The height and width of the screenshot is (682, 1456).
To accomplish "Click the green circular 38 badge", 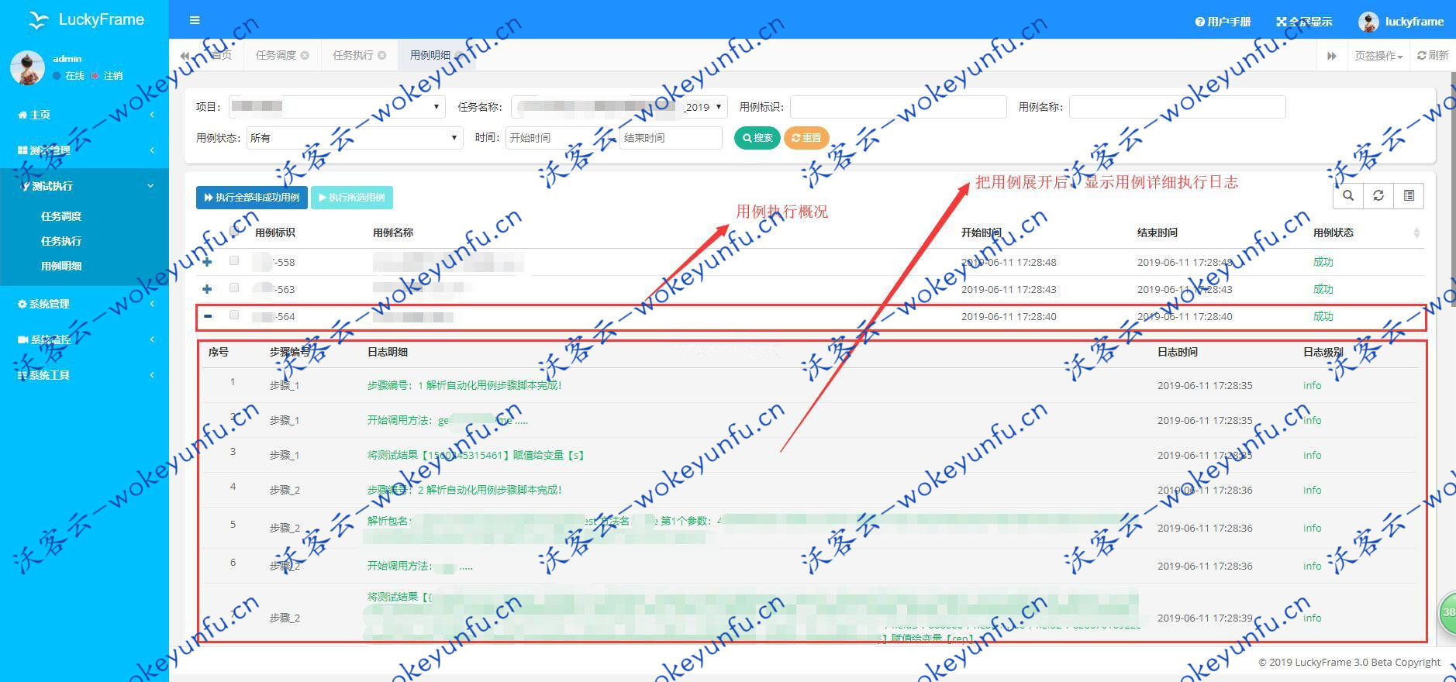I will [1447, 611].
